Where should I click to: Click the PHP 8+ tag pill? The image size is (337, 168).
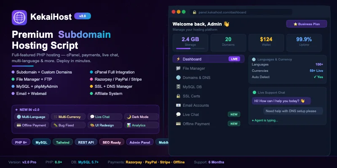click(x=21, y=142)
